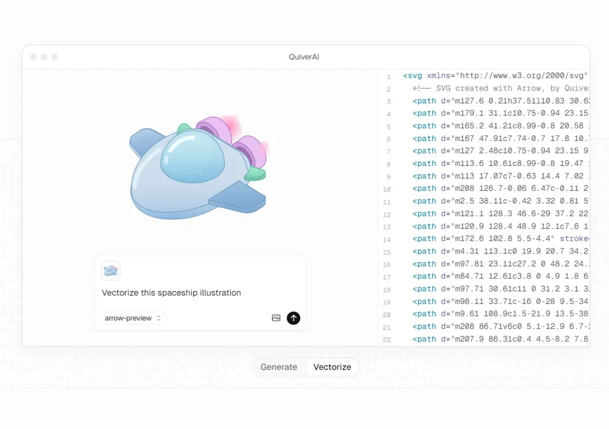Click the yellow traffic light dot
Image resolution: width=609 pixels, height=429 pixels.
pyautogui.click(x=44, y=57)
